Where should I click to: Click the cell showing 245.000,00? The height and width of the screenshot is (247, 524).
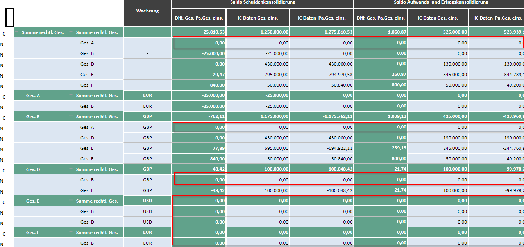click(438, 148)
